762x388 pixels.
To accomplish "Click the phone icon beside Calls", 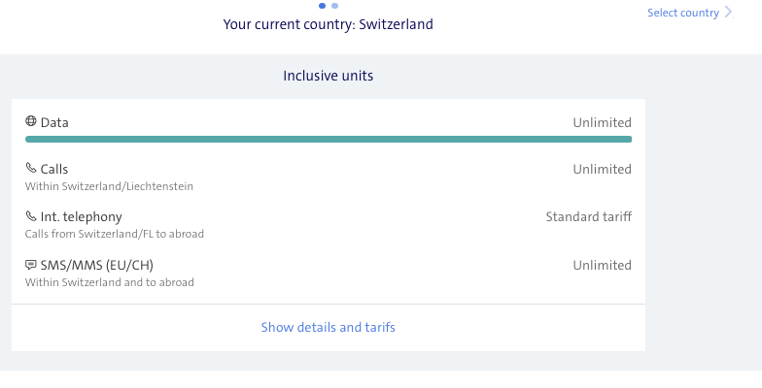I will tap(31, 169).
